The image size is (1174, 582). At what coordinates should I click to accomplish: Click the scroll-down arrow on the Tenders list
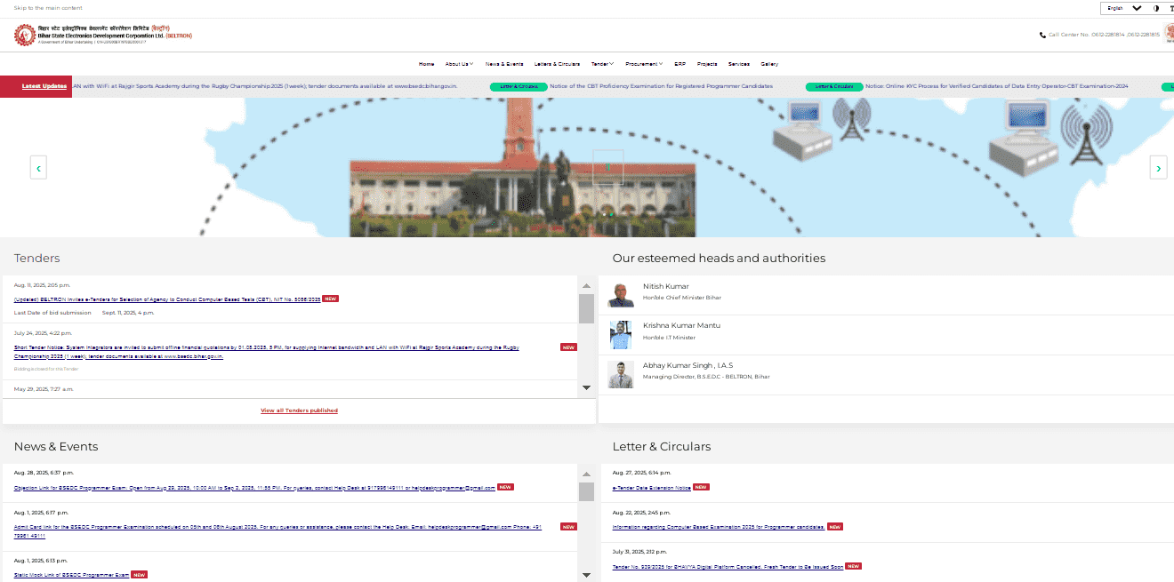point(586,387)
